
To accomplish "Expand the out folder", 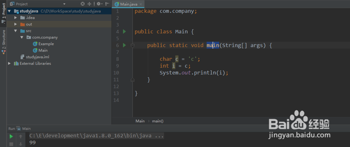I will point(15,24).
